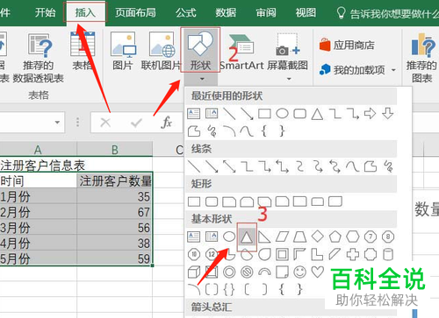Pick right arrow from recent shapes
Image resolution: width=439 pixels, height=318 pixels.
click(x=370, y=113)
